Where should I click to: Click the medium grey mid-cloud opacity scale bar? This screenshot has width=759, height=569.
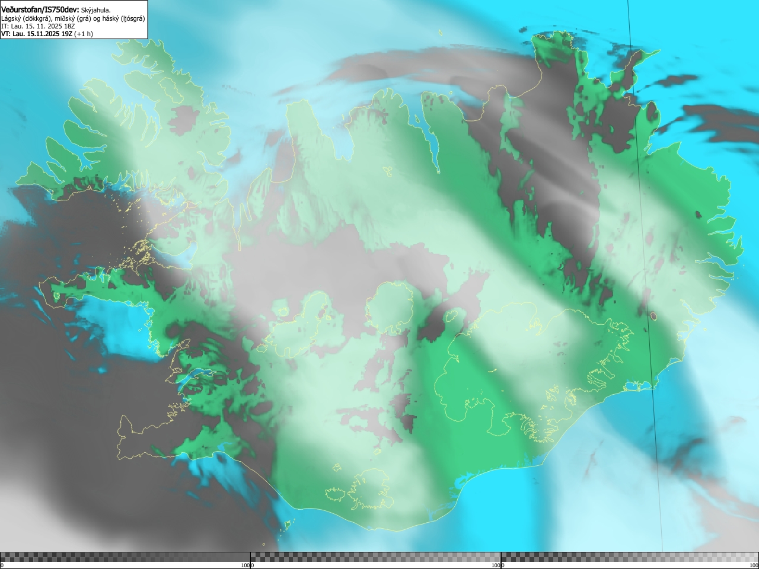point(376,557)
